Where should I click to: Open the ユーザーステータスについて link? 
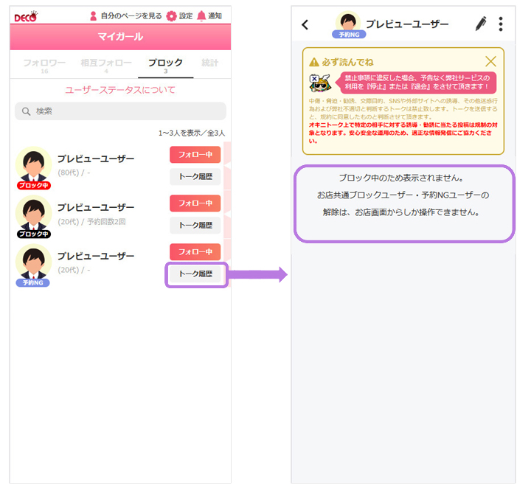[120, 90]
